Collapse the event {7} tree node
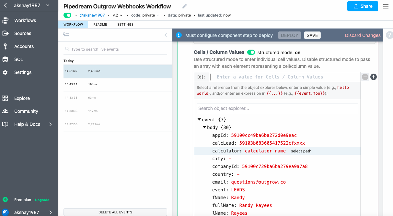 click(x=199, y=119)
